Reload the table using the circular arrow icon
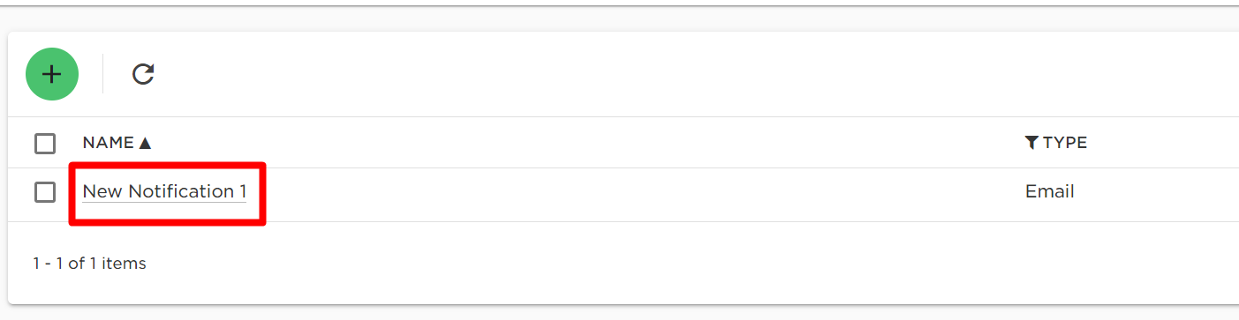 [x=143, y=74]
